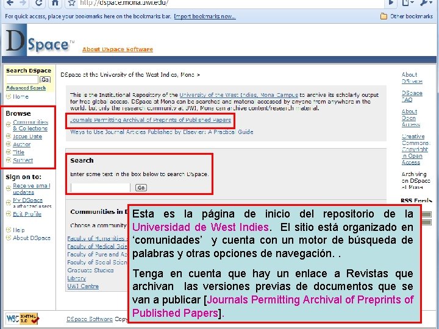
Task: Open Creative Commons Copyright in Open Access link
Action: pyautogui.click(x=416, y=149)
